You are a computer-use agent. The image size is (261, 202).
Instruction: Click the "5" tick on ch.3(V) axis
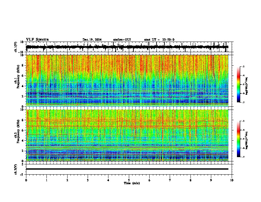pyautogui.click(x=23, y=164)
